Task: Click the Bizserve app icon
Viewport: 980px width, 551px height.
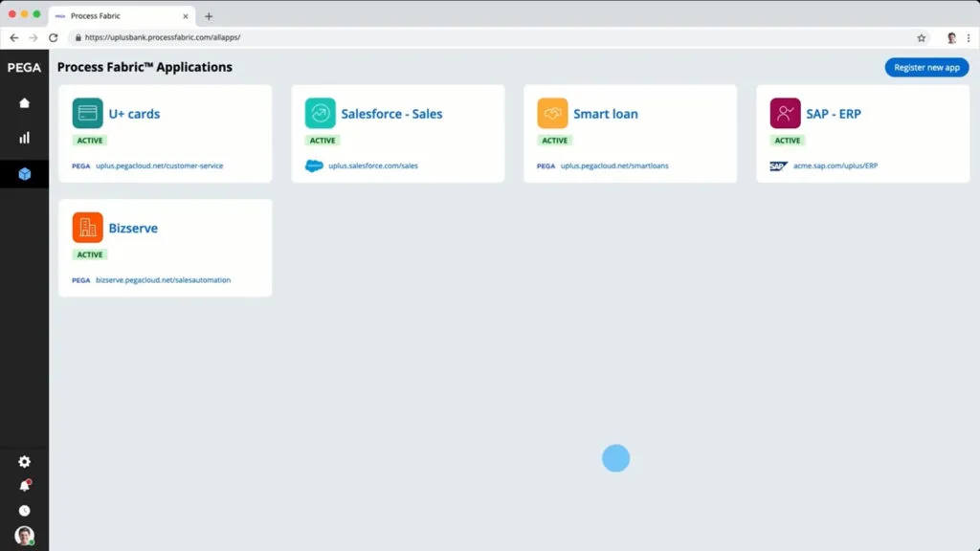Action: point(87,228)
